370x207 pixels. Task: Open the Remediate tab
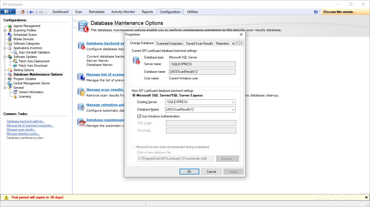click(97, 12)
